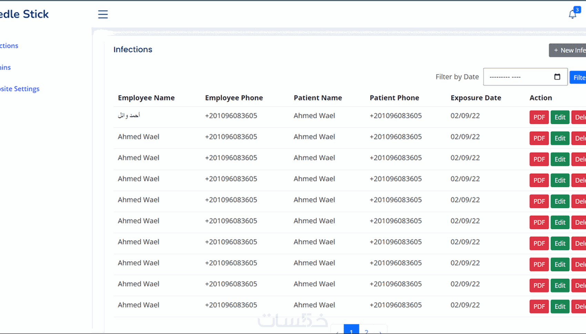Delete the Arabic-named employee row
Image resolution: width=586 pixels, height=334 pixels.
pos(579,117)
